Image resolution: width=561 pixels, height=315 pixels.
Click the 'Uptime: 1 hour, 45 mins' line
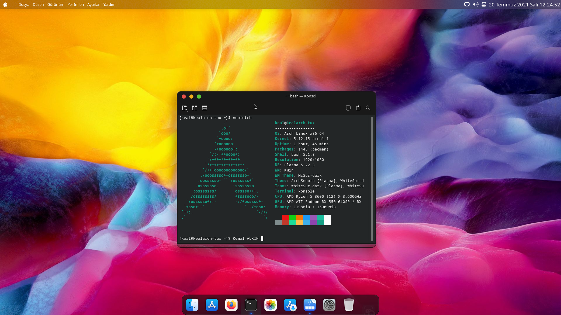pos(302,144)
